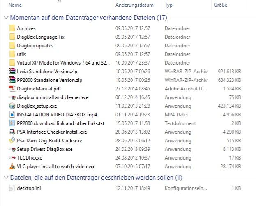Click the size value '423.134 KB'
Image resolution: width=256 pixels, height=206 pixels.
click(x=229, y=106)
